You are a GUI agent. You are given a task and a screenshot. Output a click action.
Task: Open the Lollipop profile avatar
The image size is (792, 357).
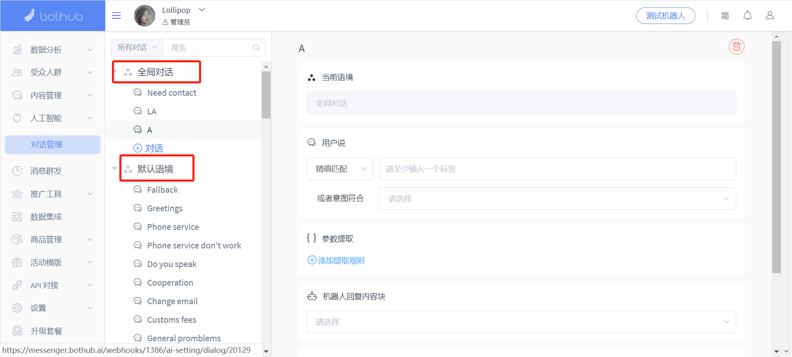tap(145, 16)
